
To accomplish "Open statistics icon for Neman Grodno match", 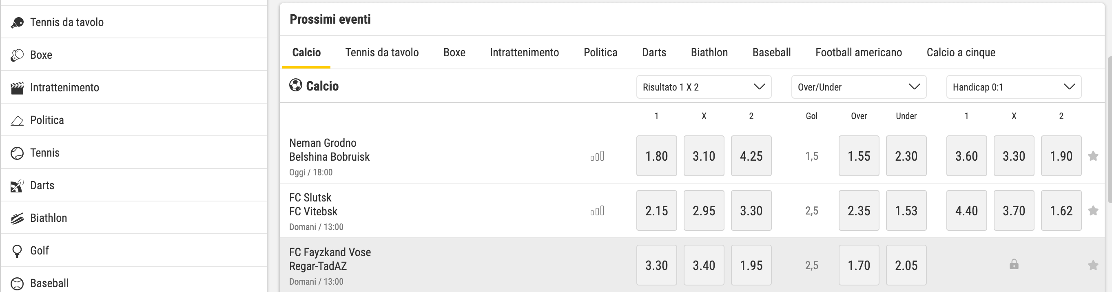I will click(597, 156).
